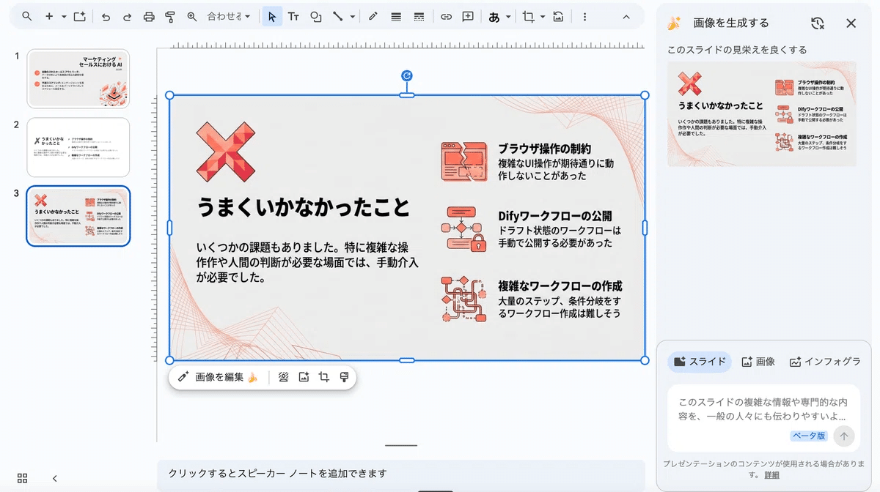Viewport: 880px width, 492px height.
Task: Click the print icon in the toolbar
Action: point(149,17)
